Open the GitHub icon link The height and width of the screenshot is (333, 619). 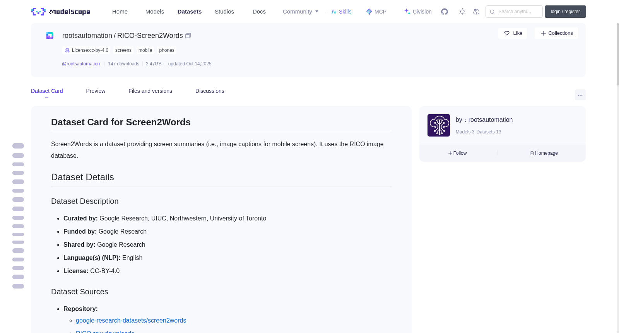click(x=445, y=12)
